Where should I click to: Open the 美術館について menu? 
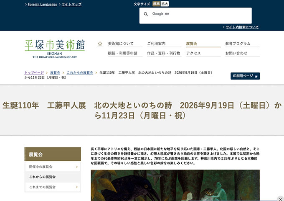(x=125, y=44)
